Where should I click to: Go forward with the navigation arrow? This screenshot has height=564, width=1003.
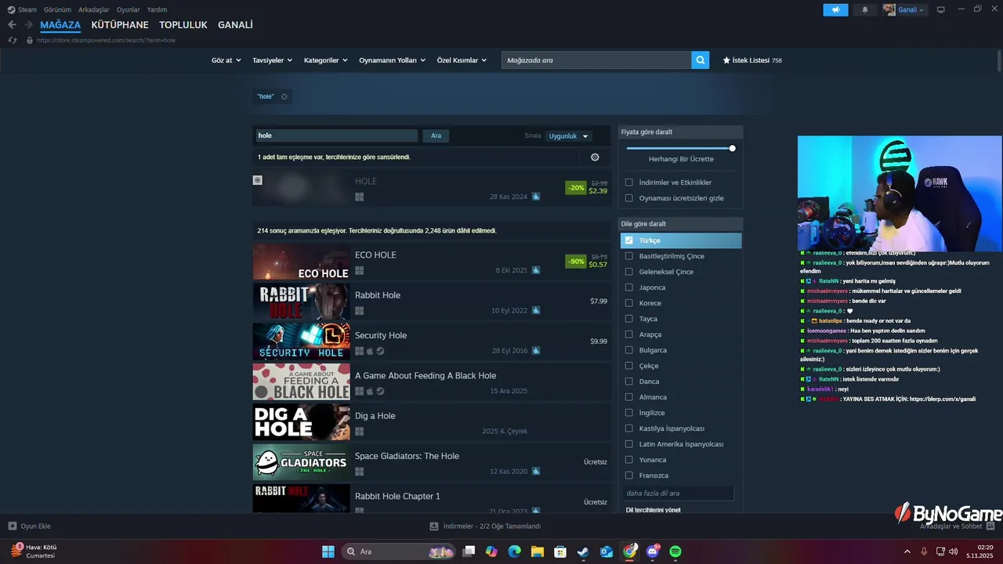pyautogui.click(x=28, y=25)
